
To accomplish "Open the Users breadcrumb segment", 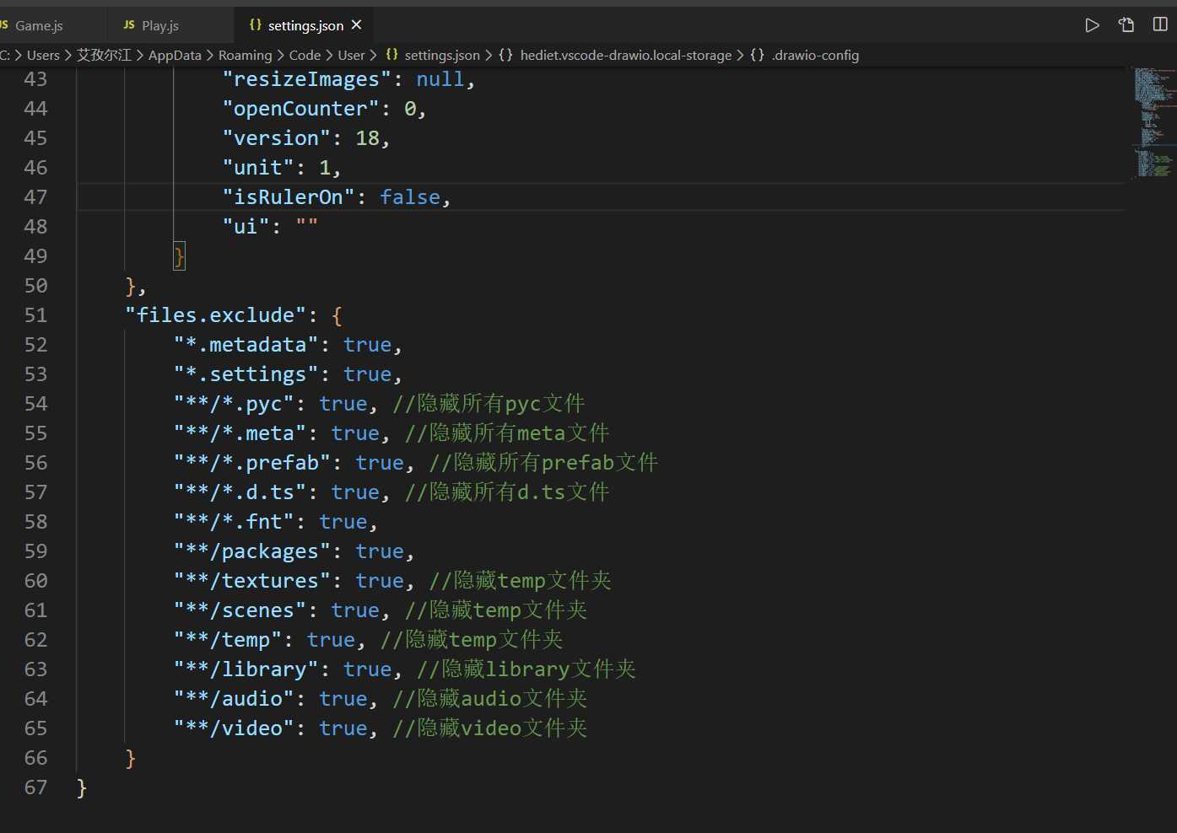I will coord(43,55).
